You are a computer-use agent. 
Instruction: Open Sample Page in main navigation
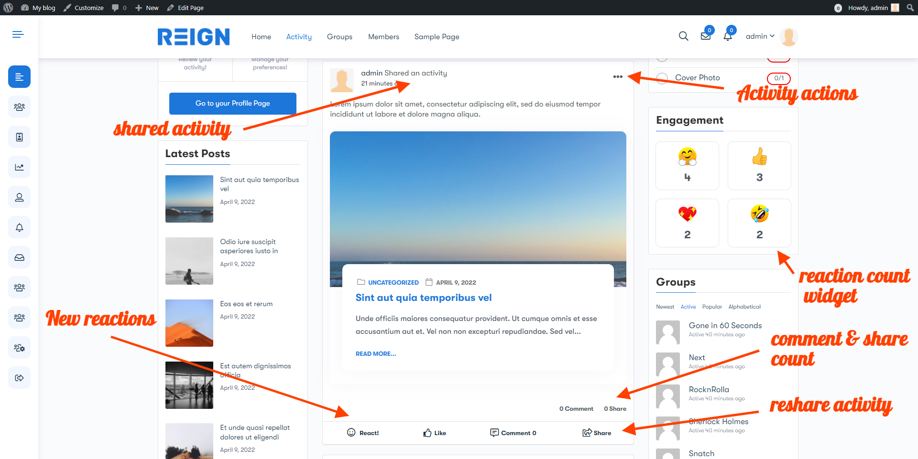pyautogui.click(x=437, y=37)
